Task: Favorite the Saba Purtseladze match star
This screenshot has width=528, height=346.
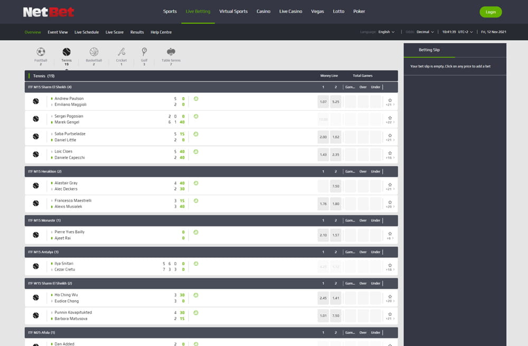Action: tap(390, 136)
